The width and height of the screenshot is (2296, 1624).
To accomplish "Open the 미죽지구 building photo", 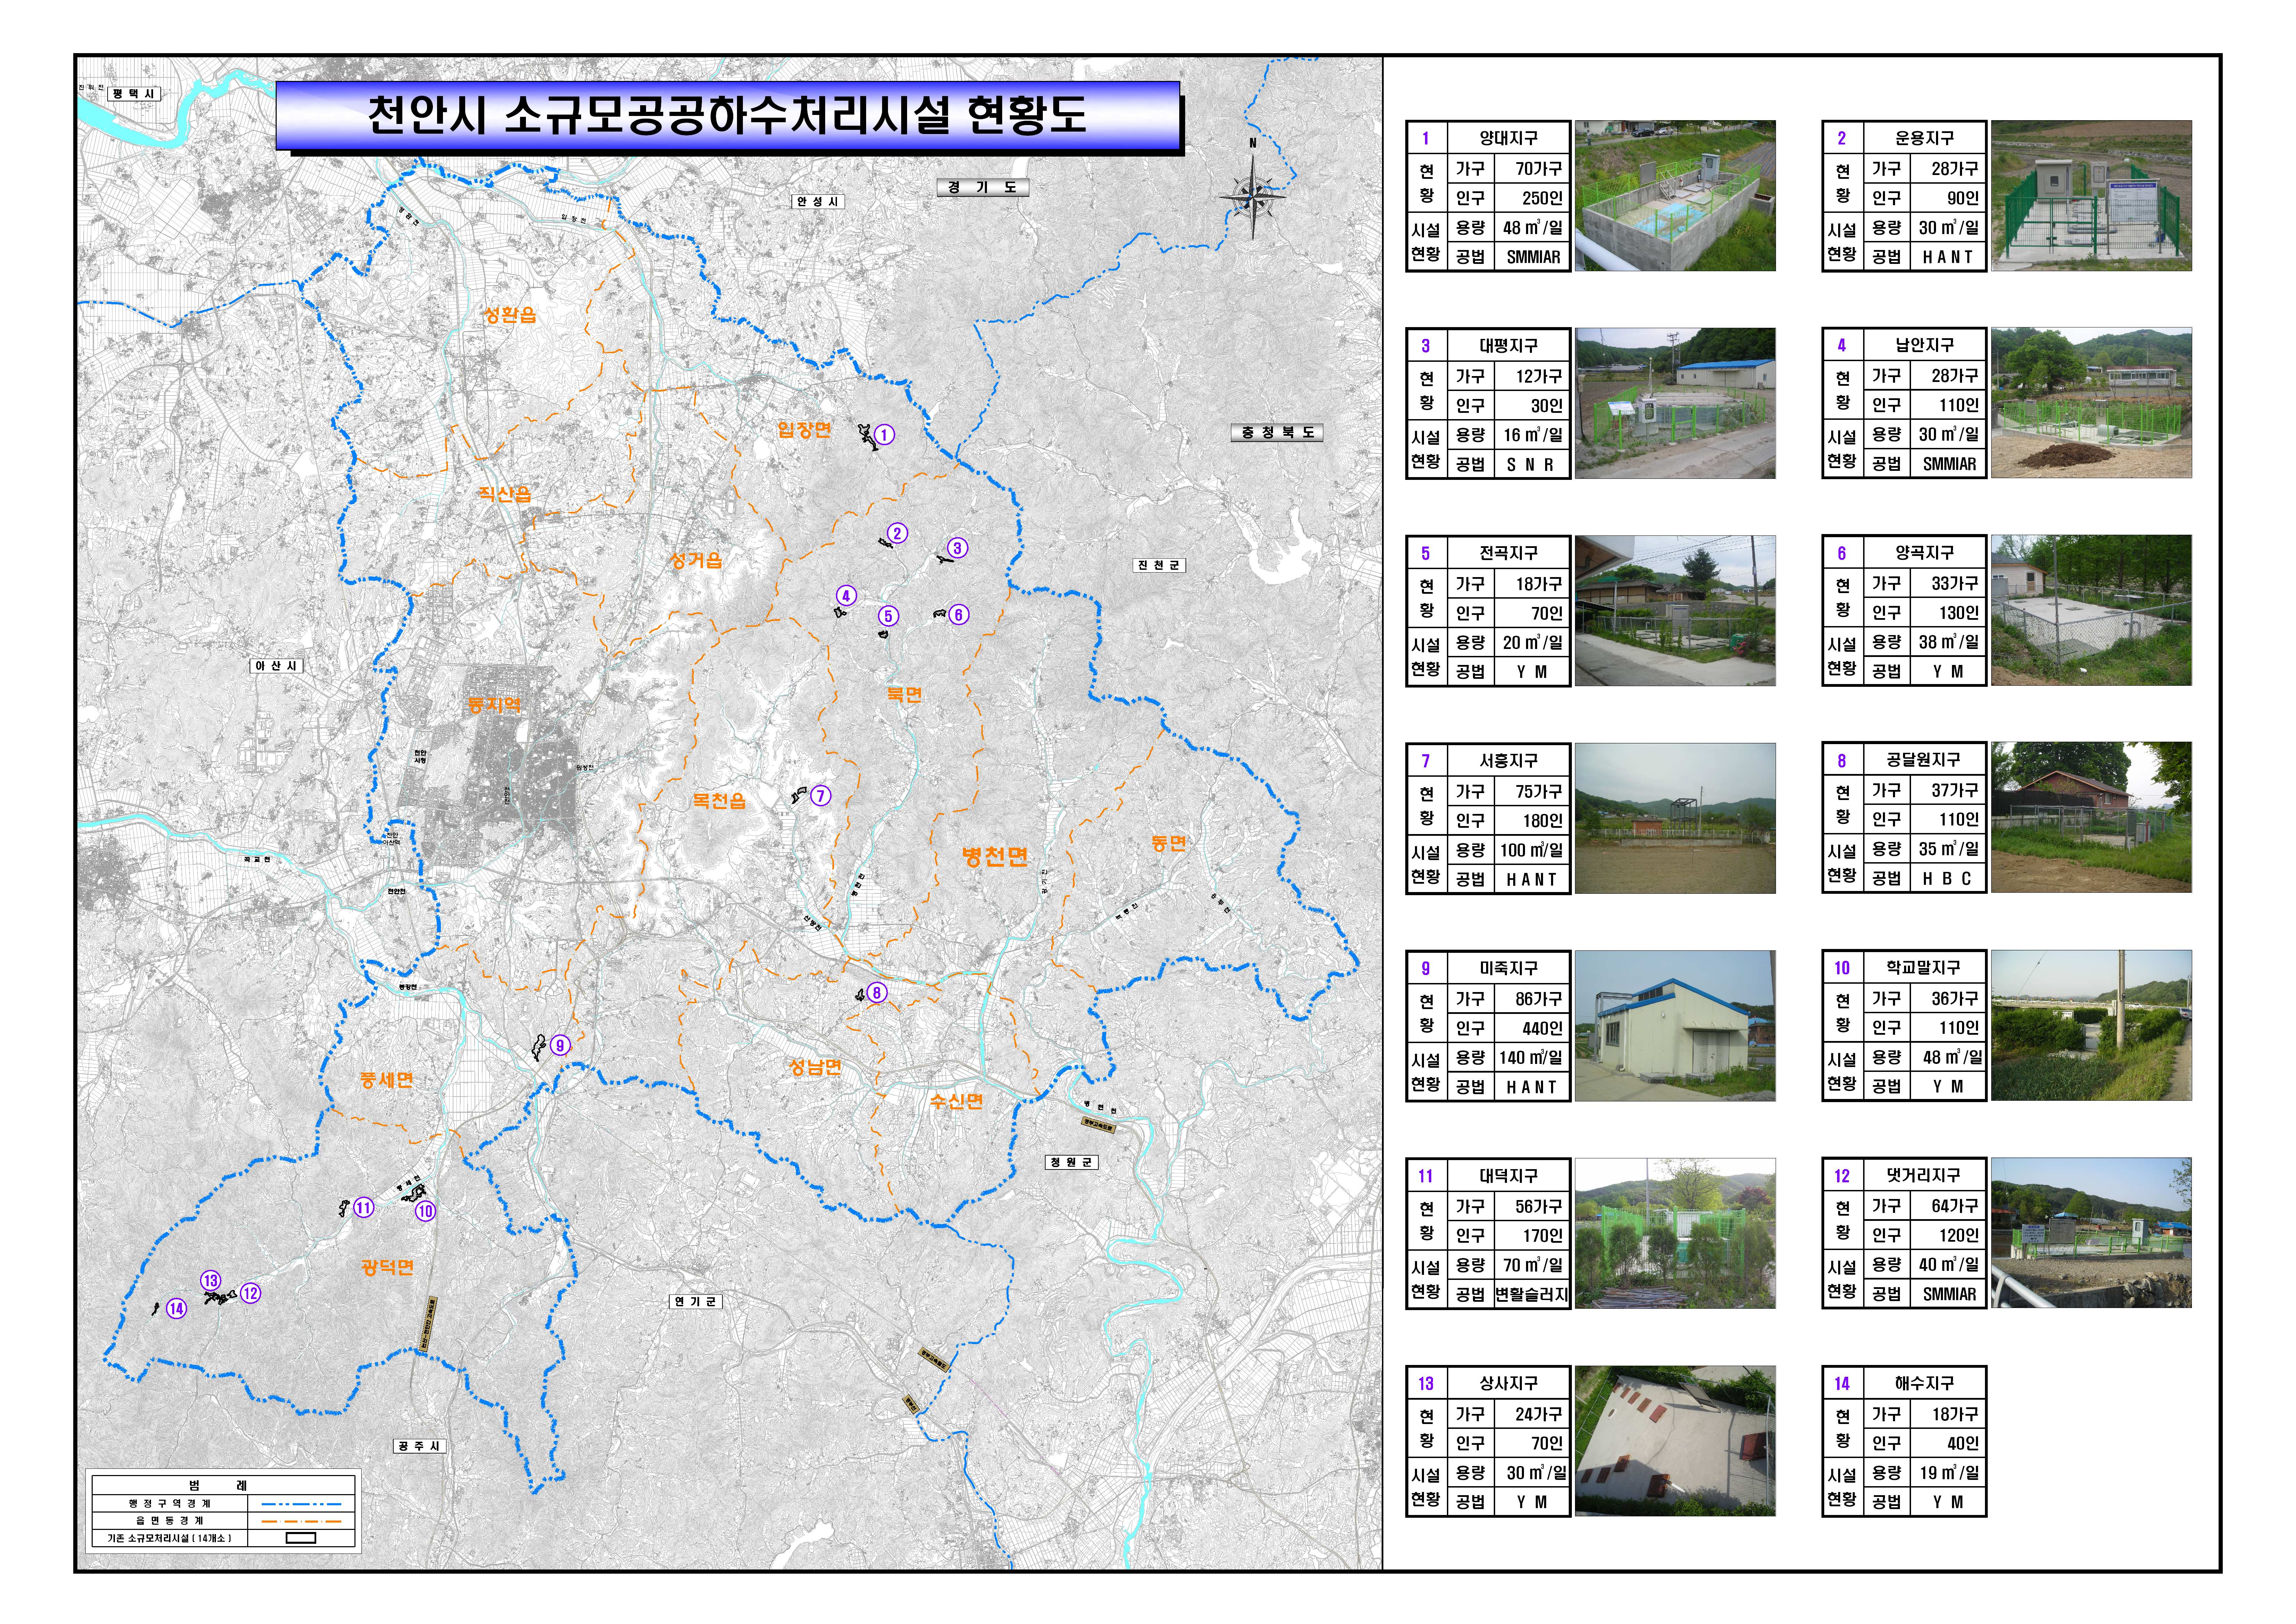I will [1675, 1026].
